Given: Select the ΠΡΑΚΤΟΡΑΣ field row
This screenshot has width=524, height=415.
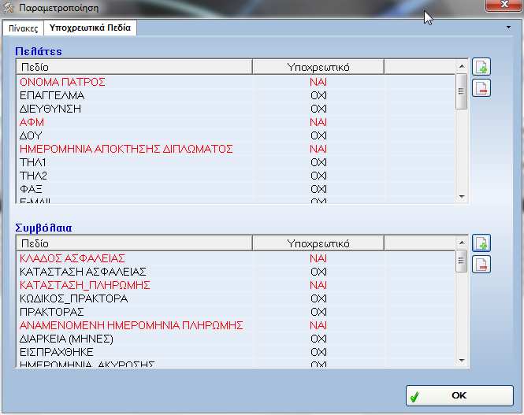Looking at the screenshot, I should 236,312.
